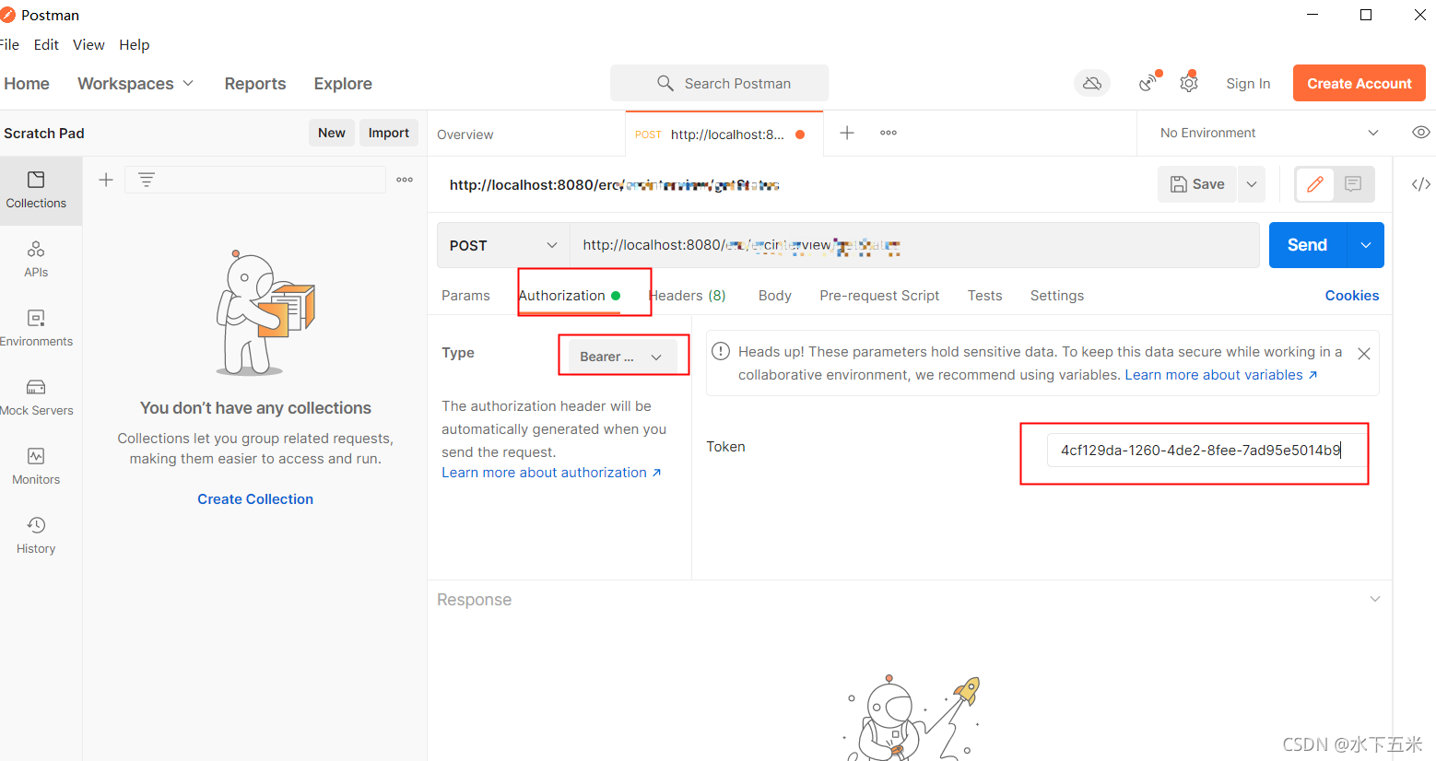Image resolution: width=1436 pixels, height=761 pixels.
Task: Open the Mock Servers sidebar panel
Action: point(36,397)
